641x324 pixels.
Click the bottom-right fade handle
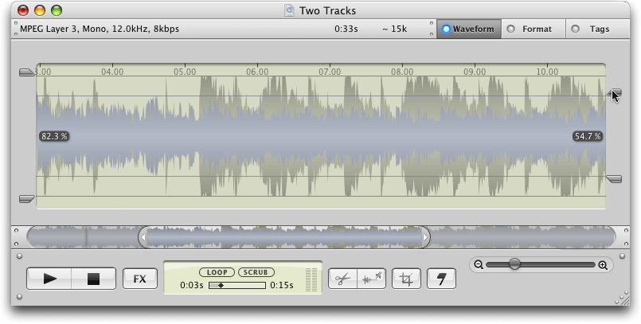click(614, 179)
